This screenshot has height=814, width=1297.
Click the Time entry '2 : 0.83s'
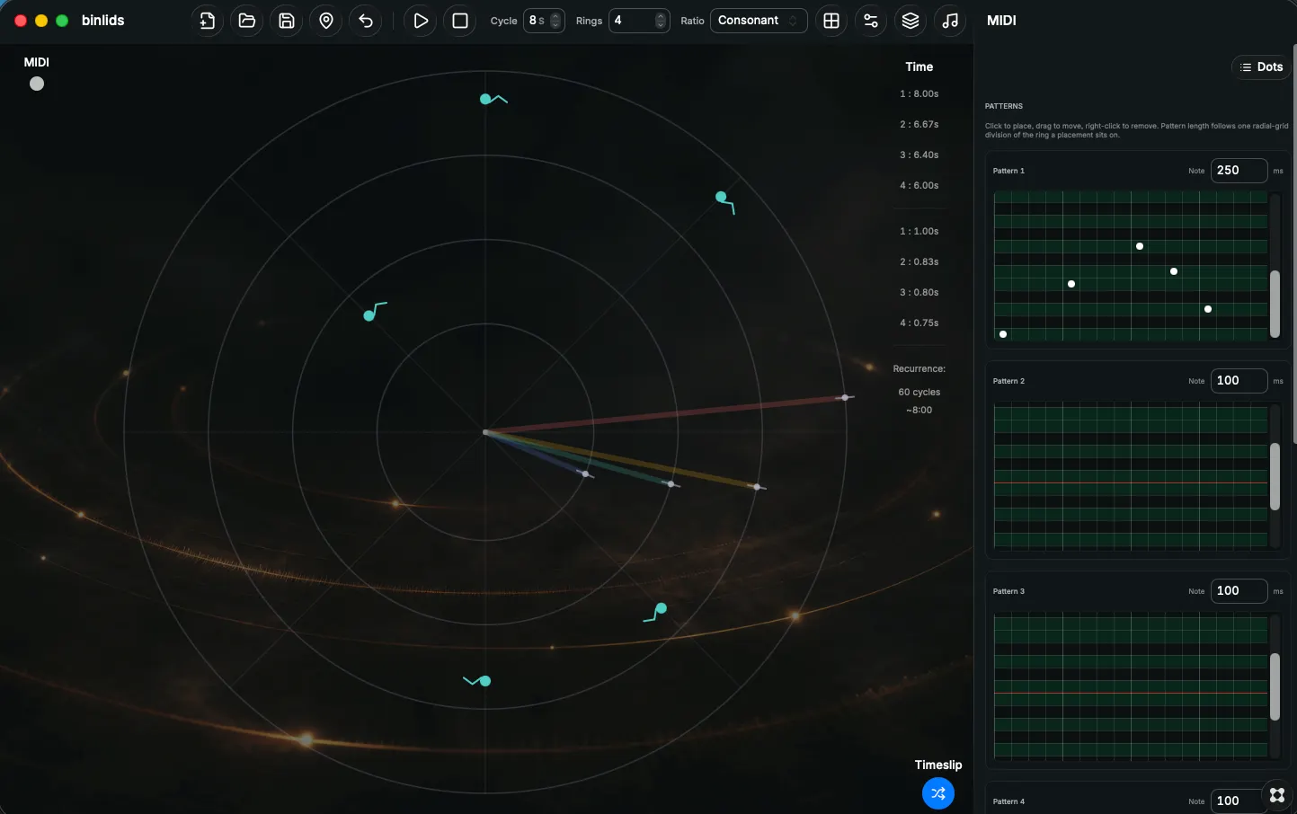[919, 262]
